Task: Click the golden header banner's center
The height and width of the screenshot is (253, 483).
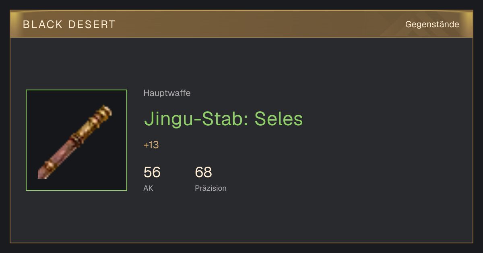Action: click(x=242, y=24)
